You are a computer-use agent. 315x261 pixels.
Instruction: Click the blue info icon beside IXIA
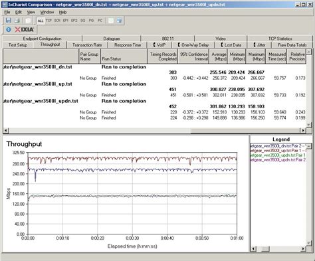(x=9, y=29)
